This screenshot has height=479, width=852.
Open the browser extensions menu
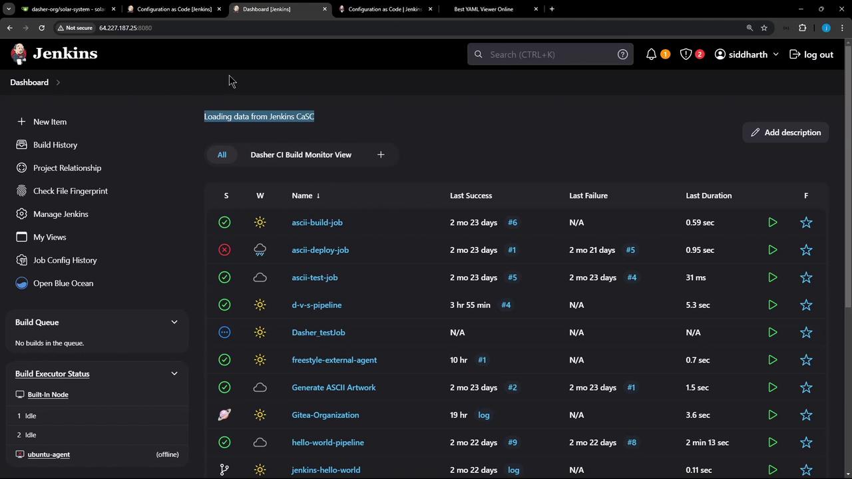pyautogui.click(x=802, y=28)
